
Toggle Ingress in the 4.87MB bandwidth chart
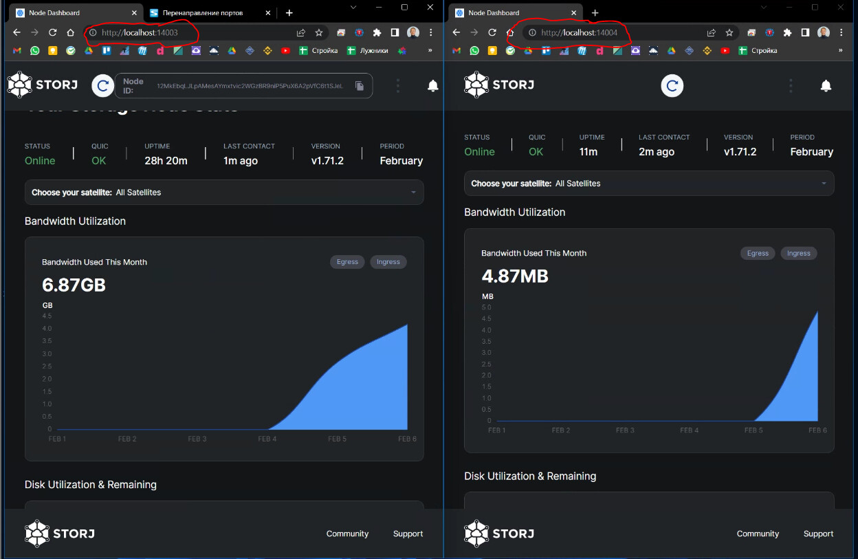coord(798,253)
